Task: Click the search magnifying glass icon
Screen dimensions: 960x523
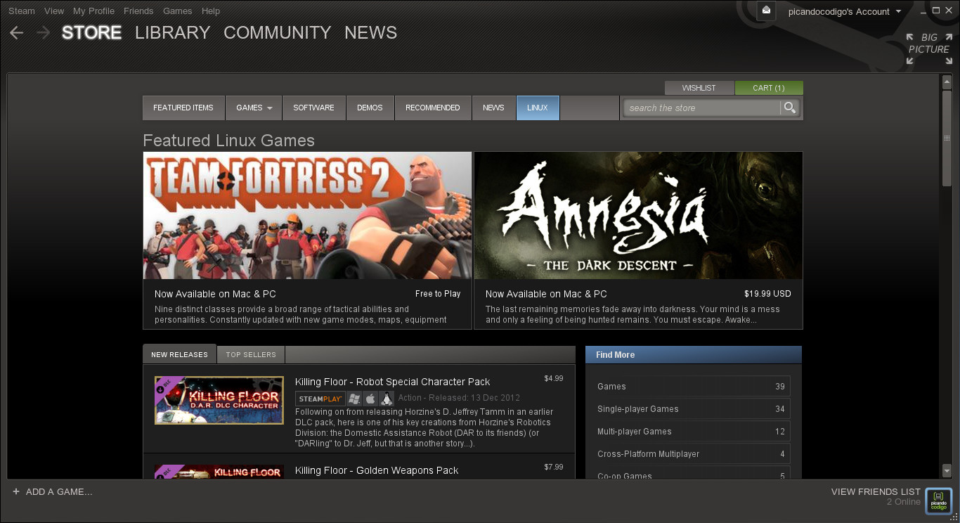Action: pyautogui.click(x=790, y=108)
